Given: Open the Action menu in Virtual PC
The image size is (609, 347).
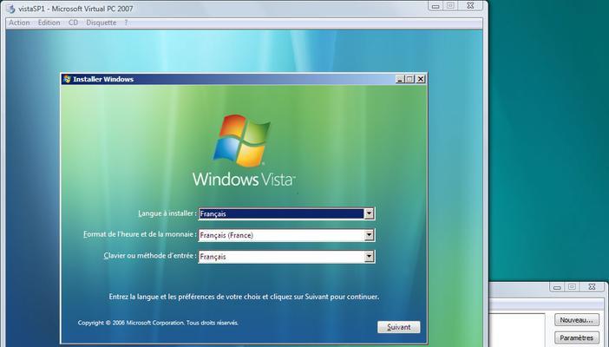Looking at the screenshot, I should [x=19, y=23].
